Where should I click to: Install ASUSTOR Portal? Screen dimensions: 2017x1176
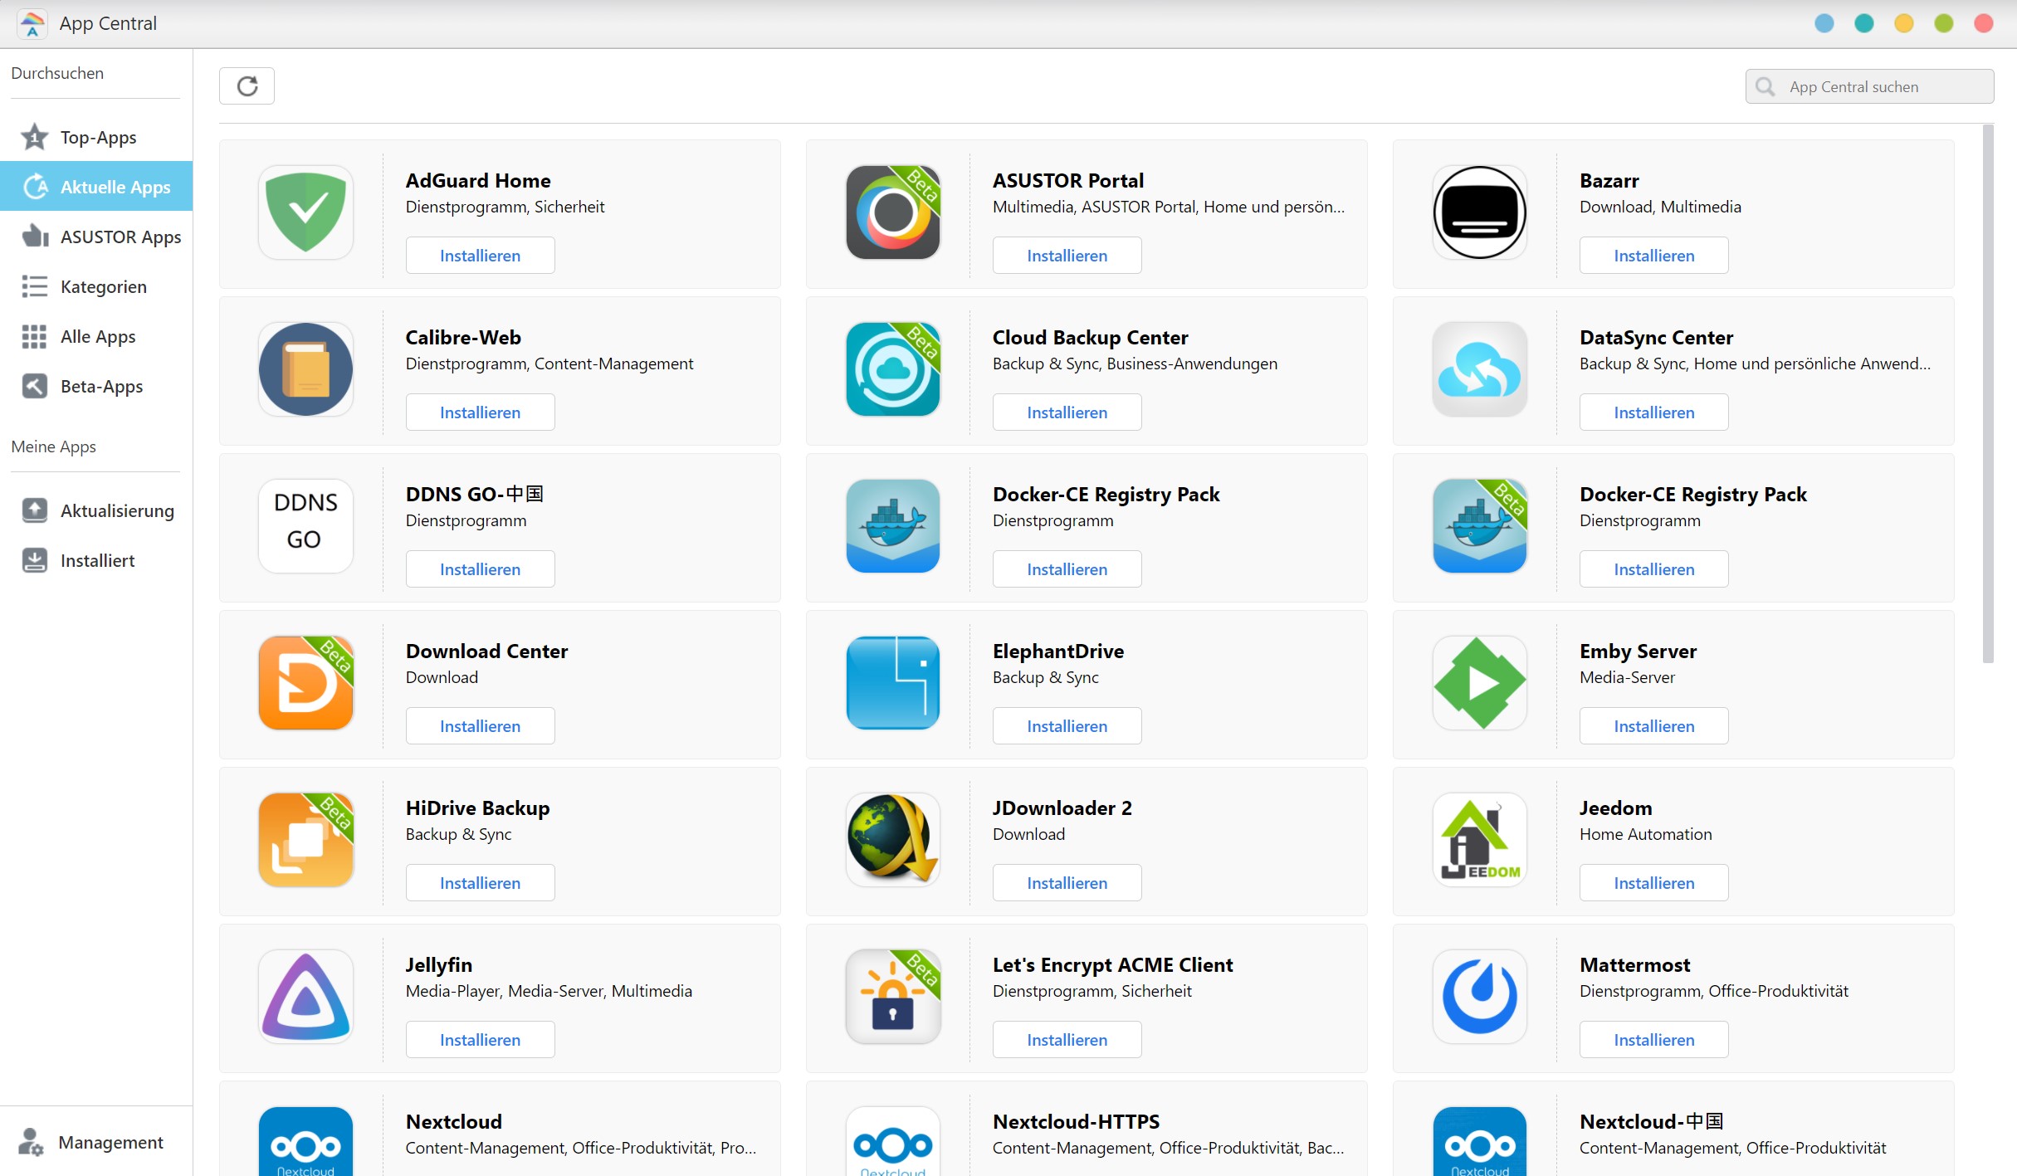(1067, 256)
